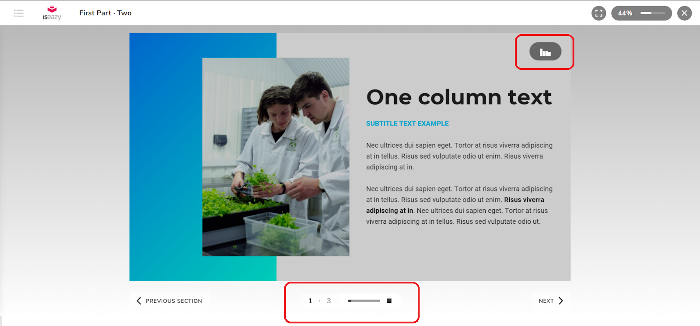
Task: Click the square end marker beside slide progress
Action: click(x=389, y=301)
